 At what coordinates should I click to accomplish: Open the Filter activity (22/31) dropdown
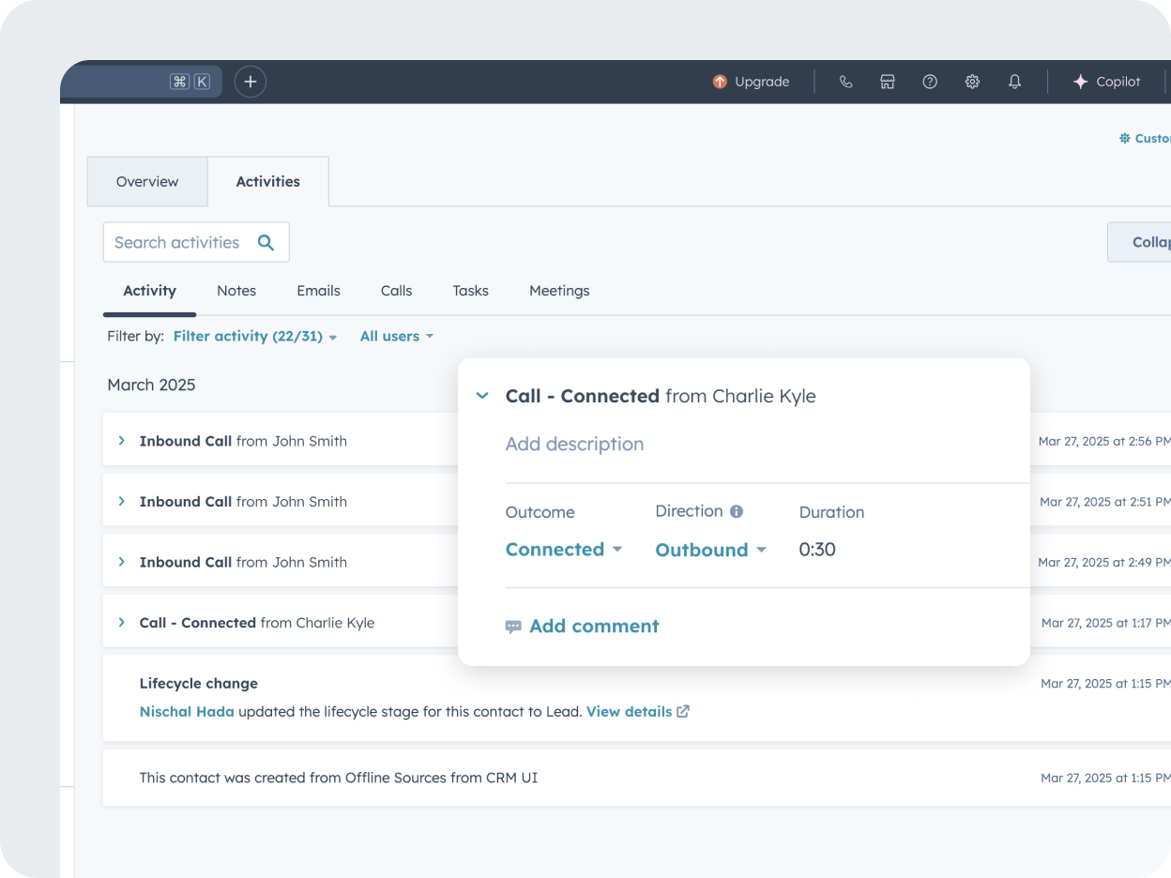pos(254,336)
